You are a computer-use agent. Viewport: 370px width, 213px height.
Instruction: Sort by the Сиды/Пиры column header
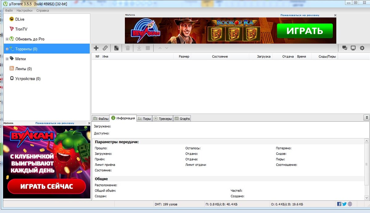point(324,56)
